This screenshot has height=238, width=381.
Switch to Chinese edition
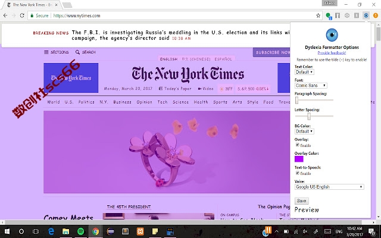196,59
